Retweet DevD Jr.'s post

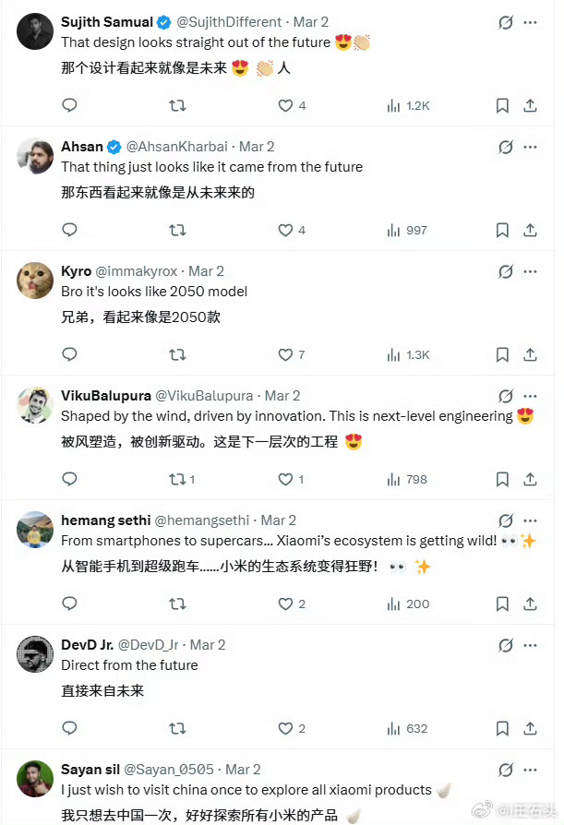(177, 728)
